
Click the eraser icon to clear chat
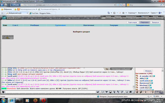click(x=103, y=92)
